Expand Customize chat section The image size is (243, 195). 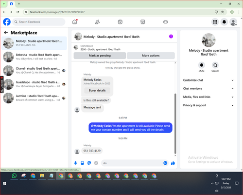pos(208,80)
